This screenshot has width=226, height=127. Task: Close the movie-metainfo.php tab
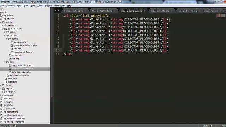pos(172,11)
